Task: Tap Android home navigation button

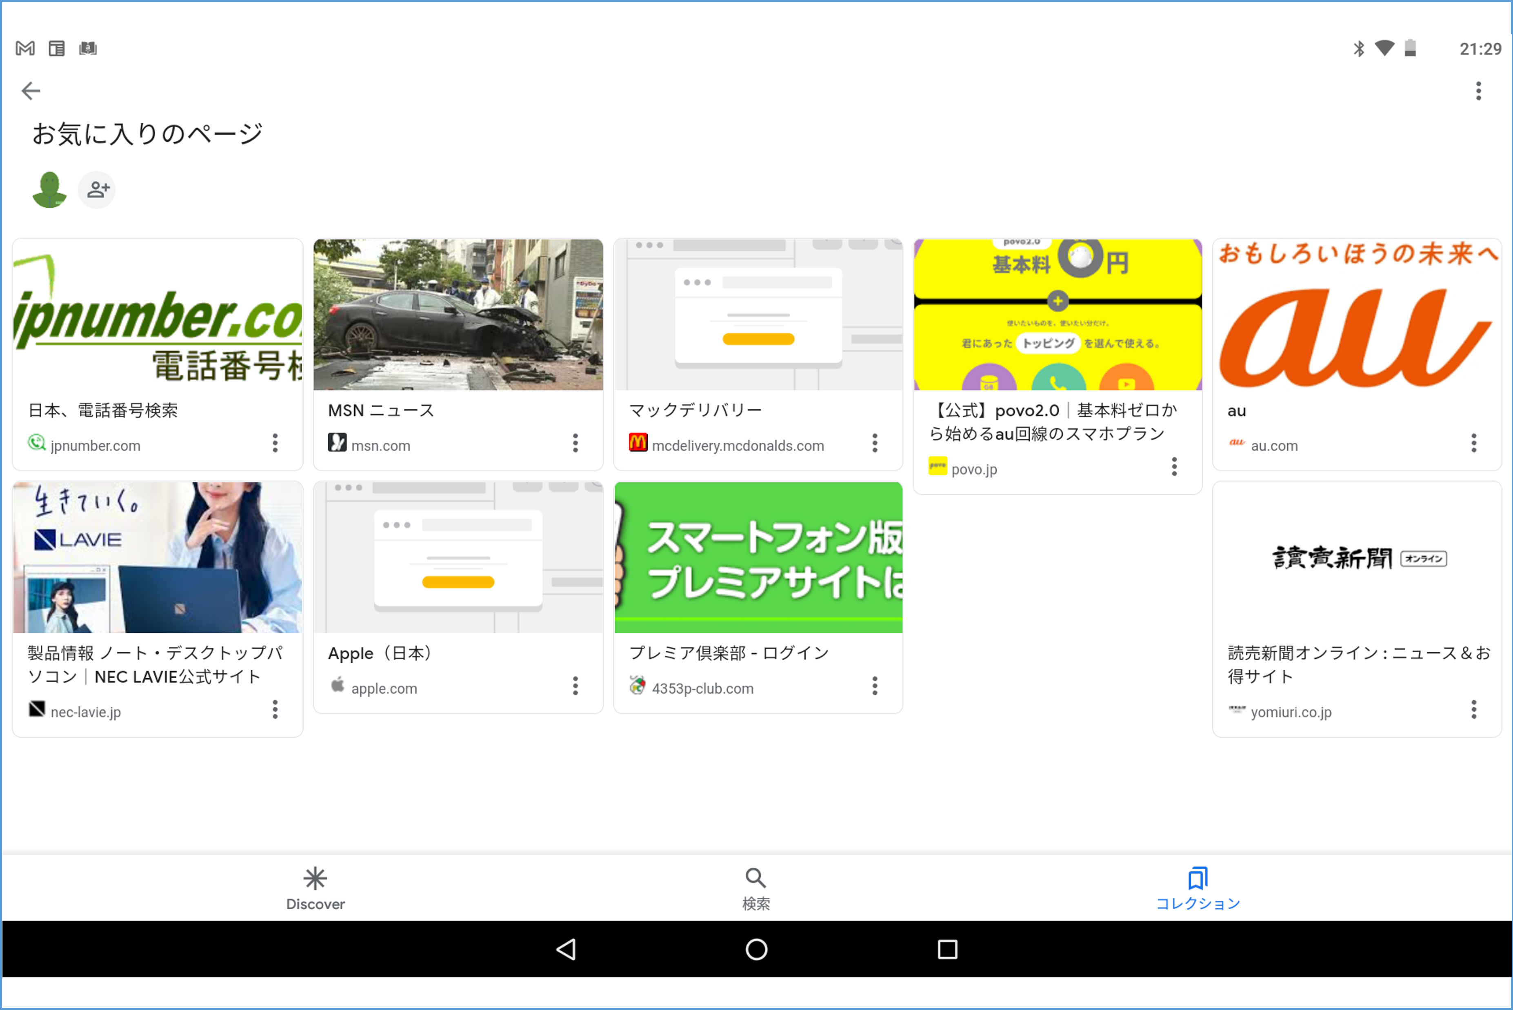Action: [x=756, y=950]
